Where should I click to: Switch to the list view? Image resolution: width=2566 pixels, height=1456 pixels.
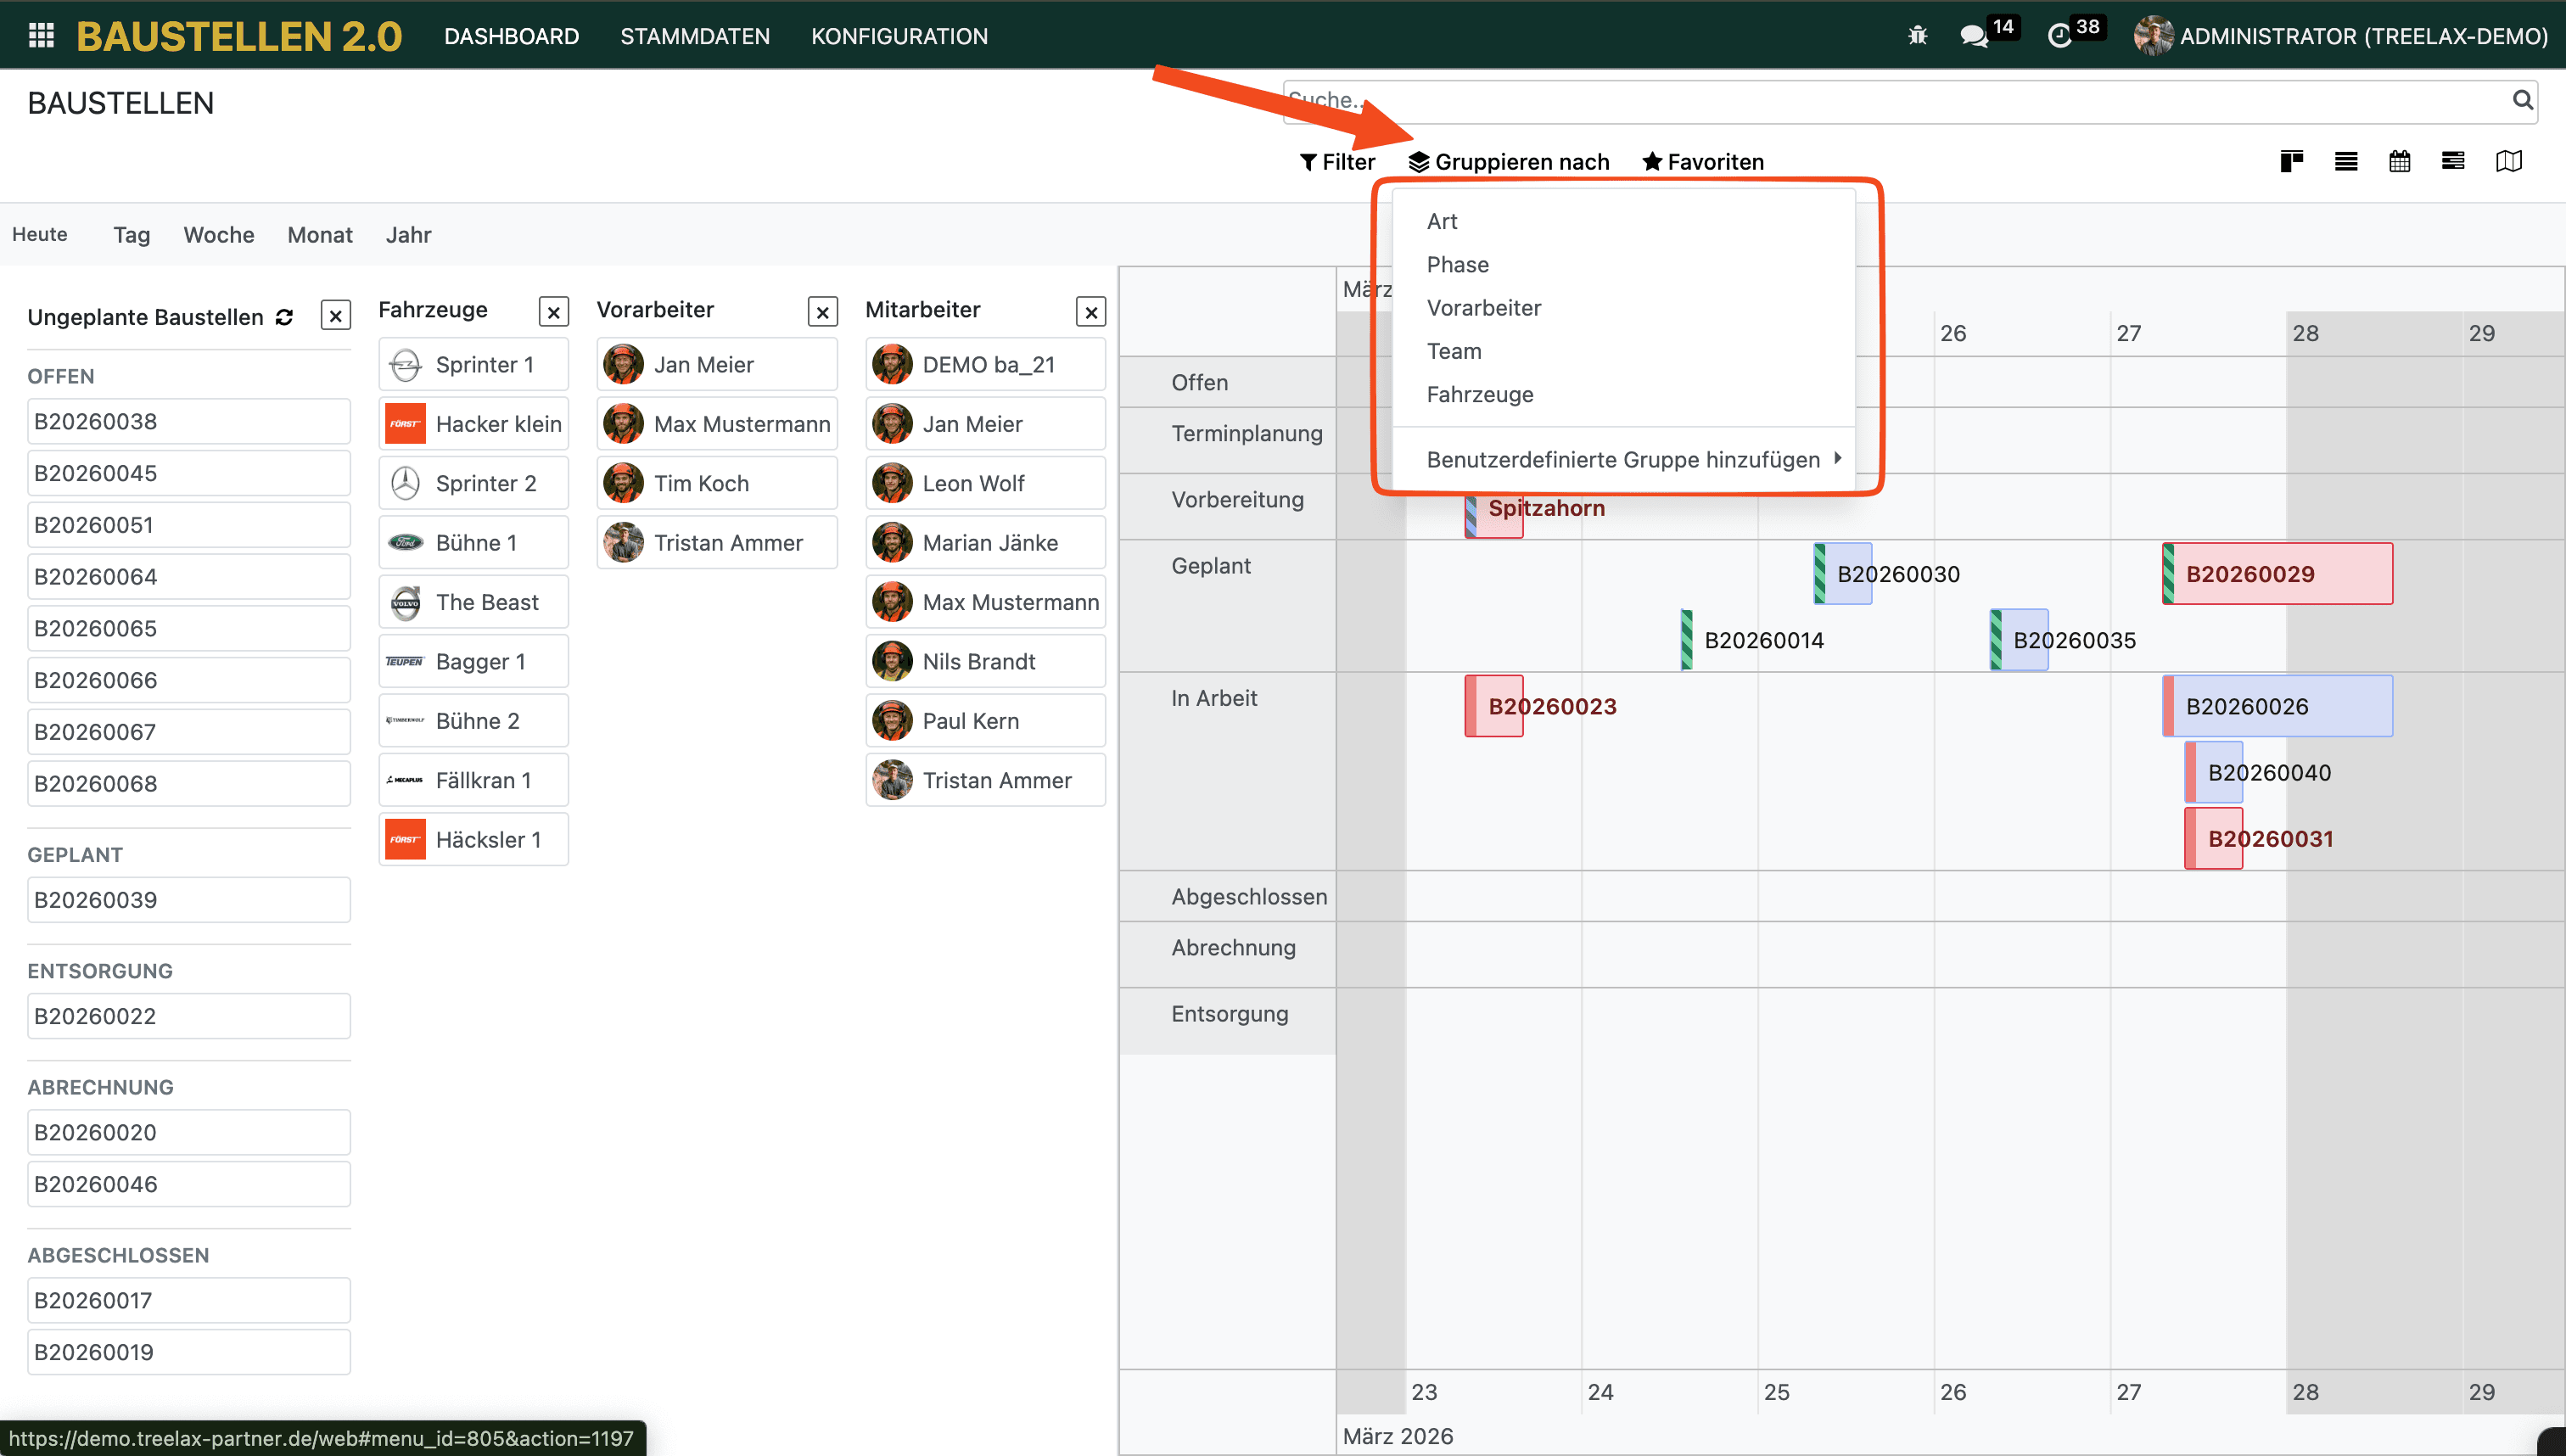click(x=2345, y=161)
